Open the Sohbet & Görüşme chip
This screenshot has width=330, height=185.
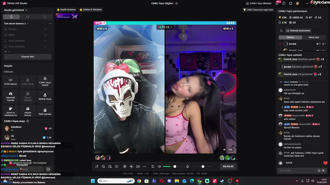91,10
